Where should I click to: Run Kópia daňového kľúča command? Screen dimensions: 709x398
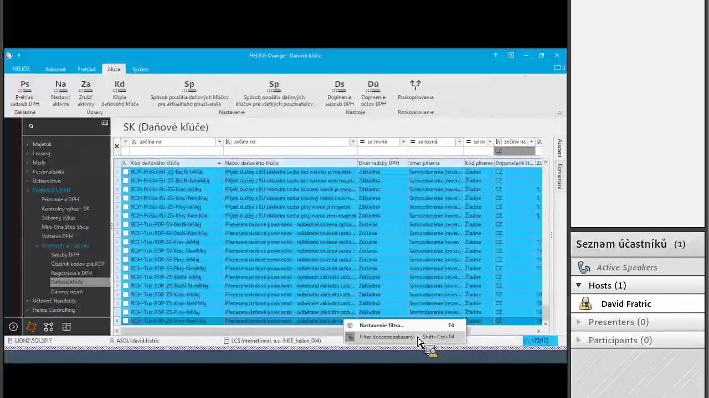tap(120, 93)
